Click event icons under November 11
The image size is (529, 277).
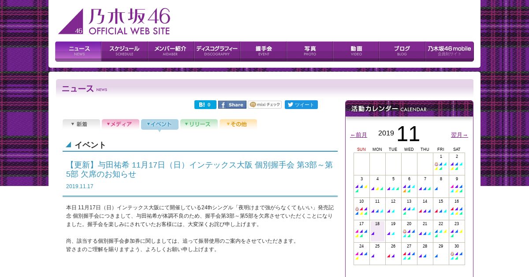[377, 211]
